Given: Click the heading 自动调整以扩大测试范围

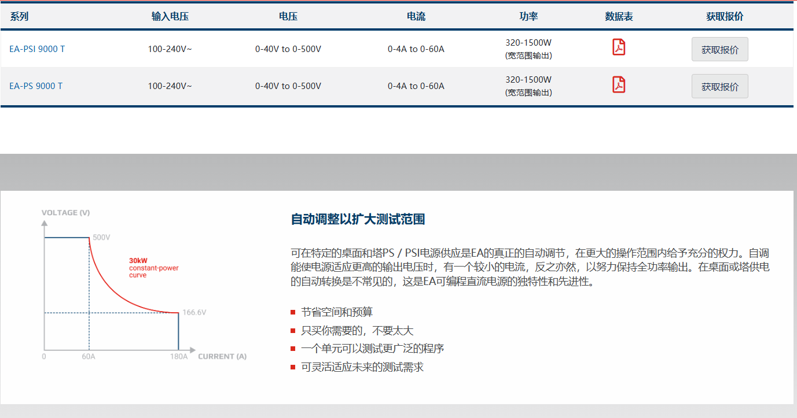Looking at the screenshot, I should coord(358,219).
